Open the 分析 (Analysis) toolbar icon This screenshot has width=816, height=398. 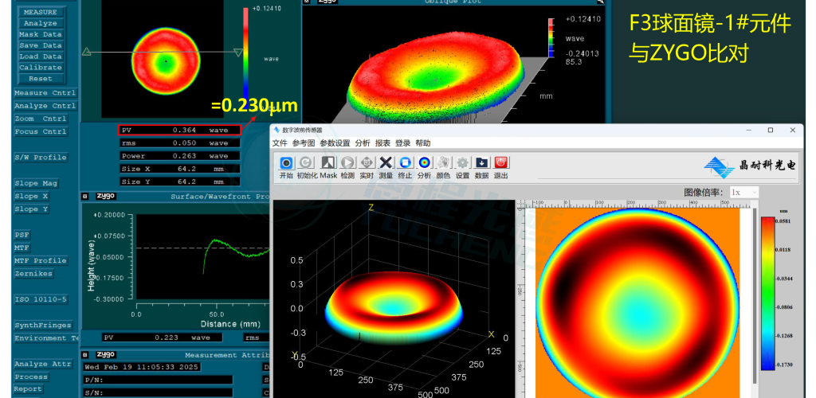424,162
